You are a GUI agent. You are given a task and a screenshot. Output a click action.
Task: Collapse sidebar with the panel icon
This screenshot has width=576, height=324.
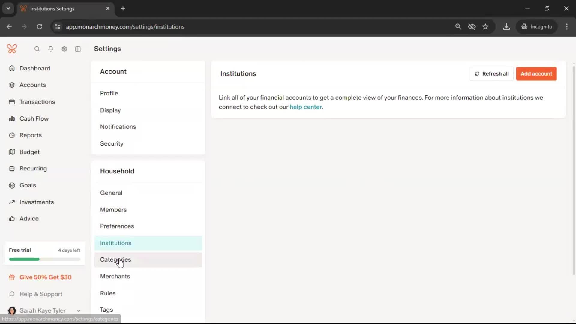pyautogui.click(x=78, y=49)
